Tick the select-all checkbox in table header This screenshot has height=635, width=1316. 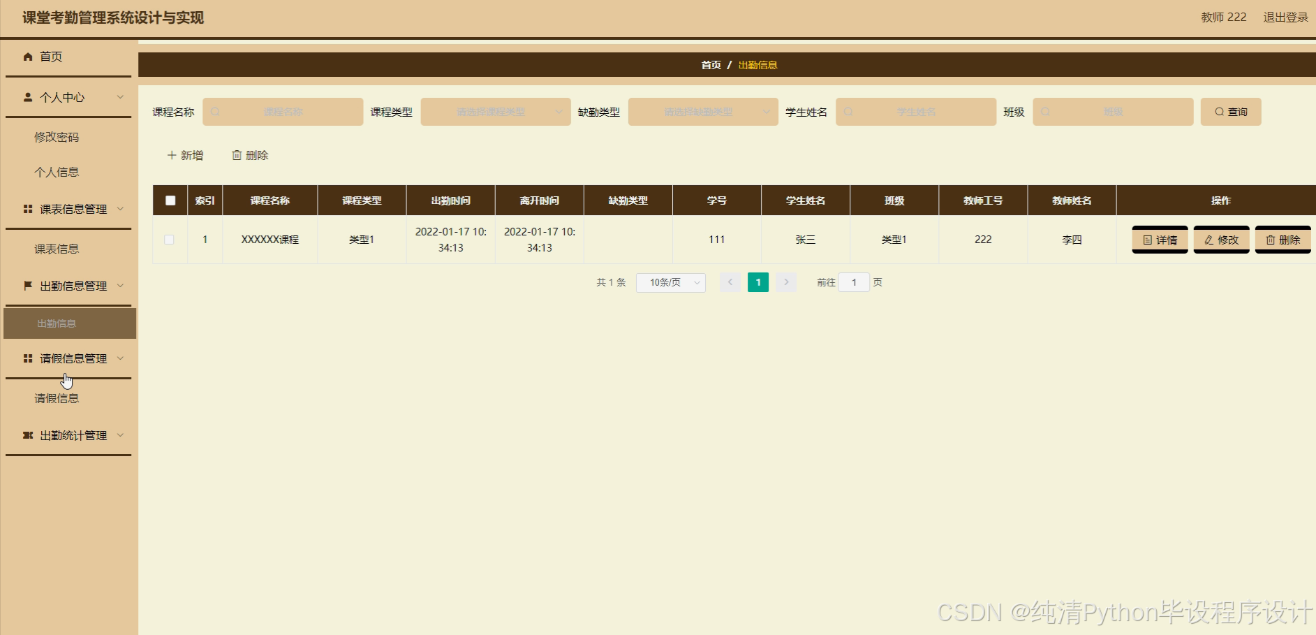pyautogui.click(x=170, y=200)
